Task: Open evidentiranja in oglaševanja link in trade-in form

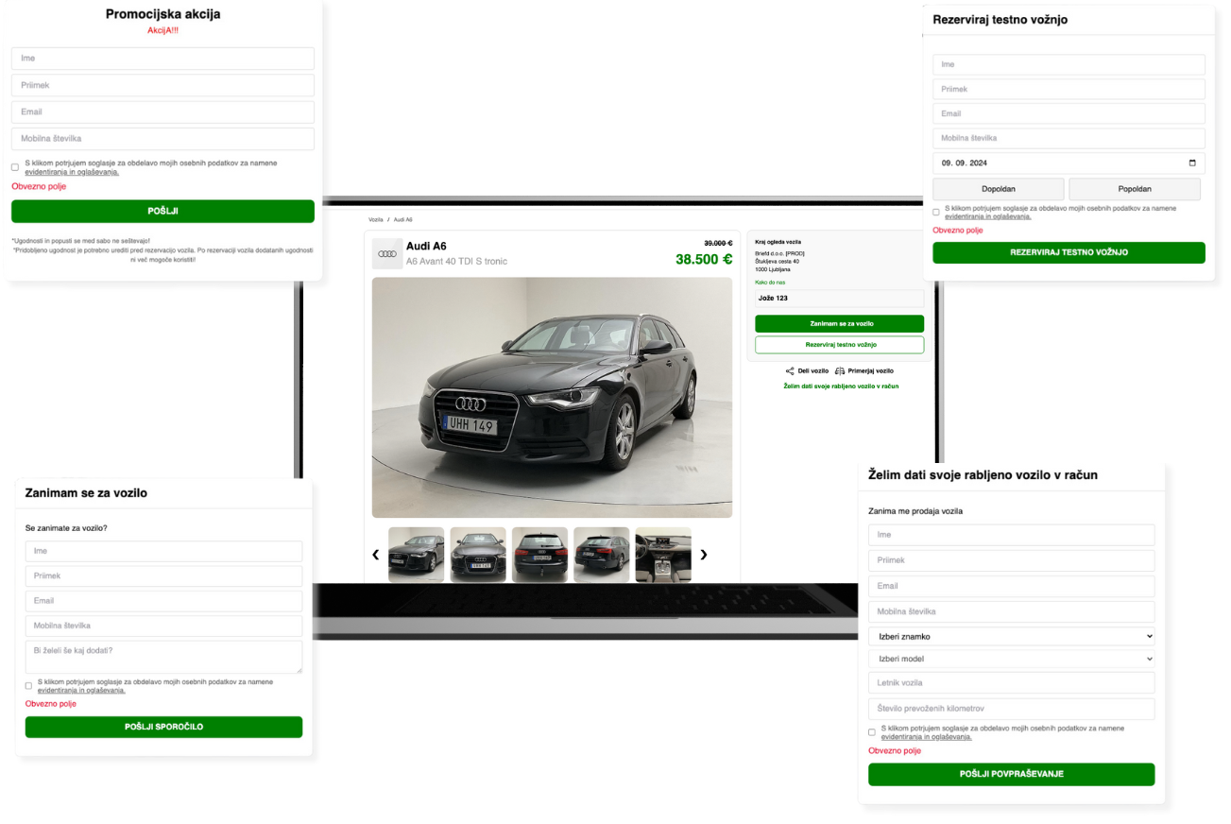Action: pos(926,737)
